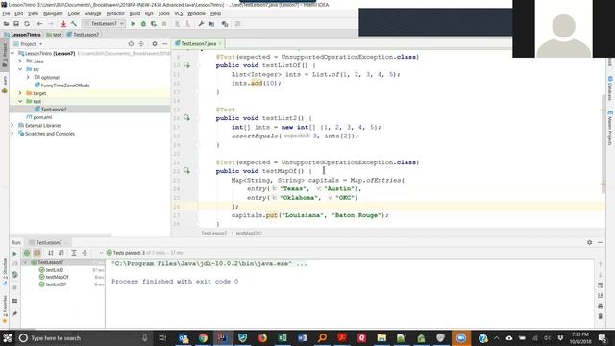Image resolution: width=615 pixels, height=346 pixels.
Task: Open the Analyze menu
Action: [x=92, y=13]
